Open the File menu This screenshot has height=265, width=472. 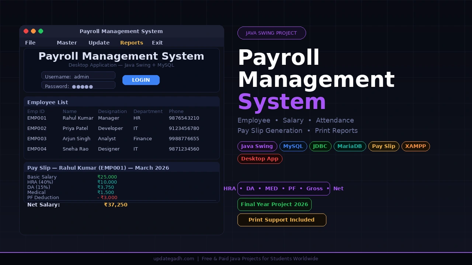click(30, 43)
